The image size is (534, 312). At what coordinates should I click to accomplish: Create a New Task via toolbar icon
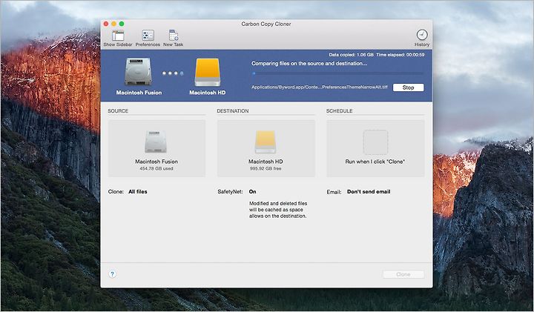pyautogui.click(x=174, y=38)
